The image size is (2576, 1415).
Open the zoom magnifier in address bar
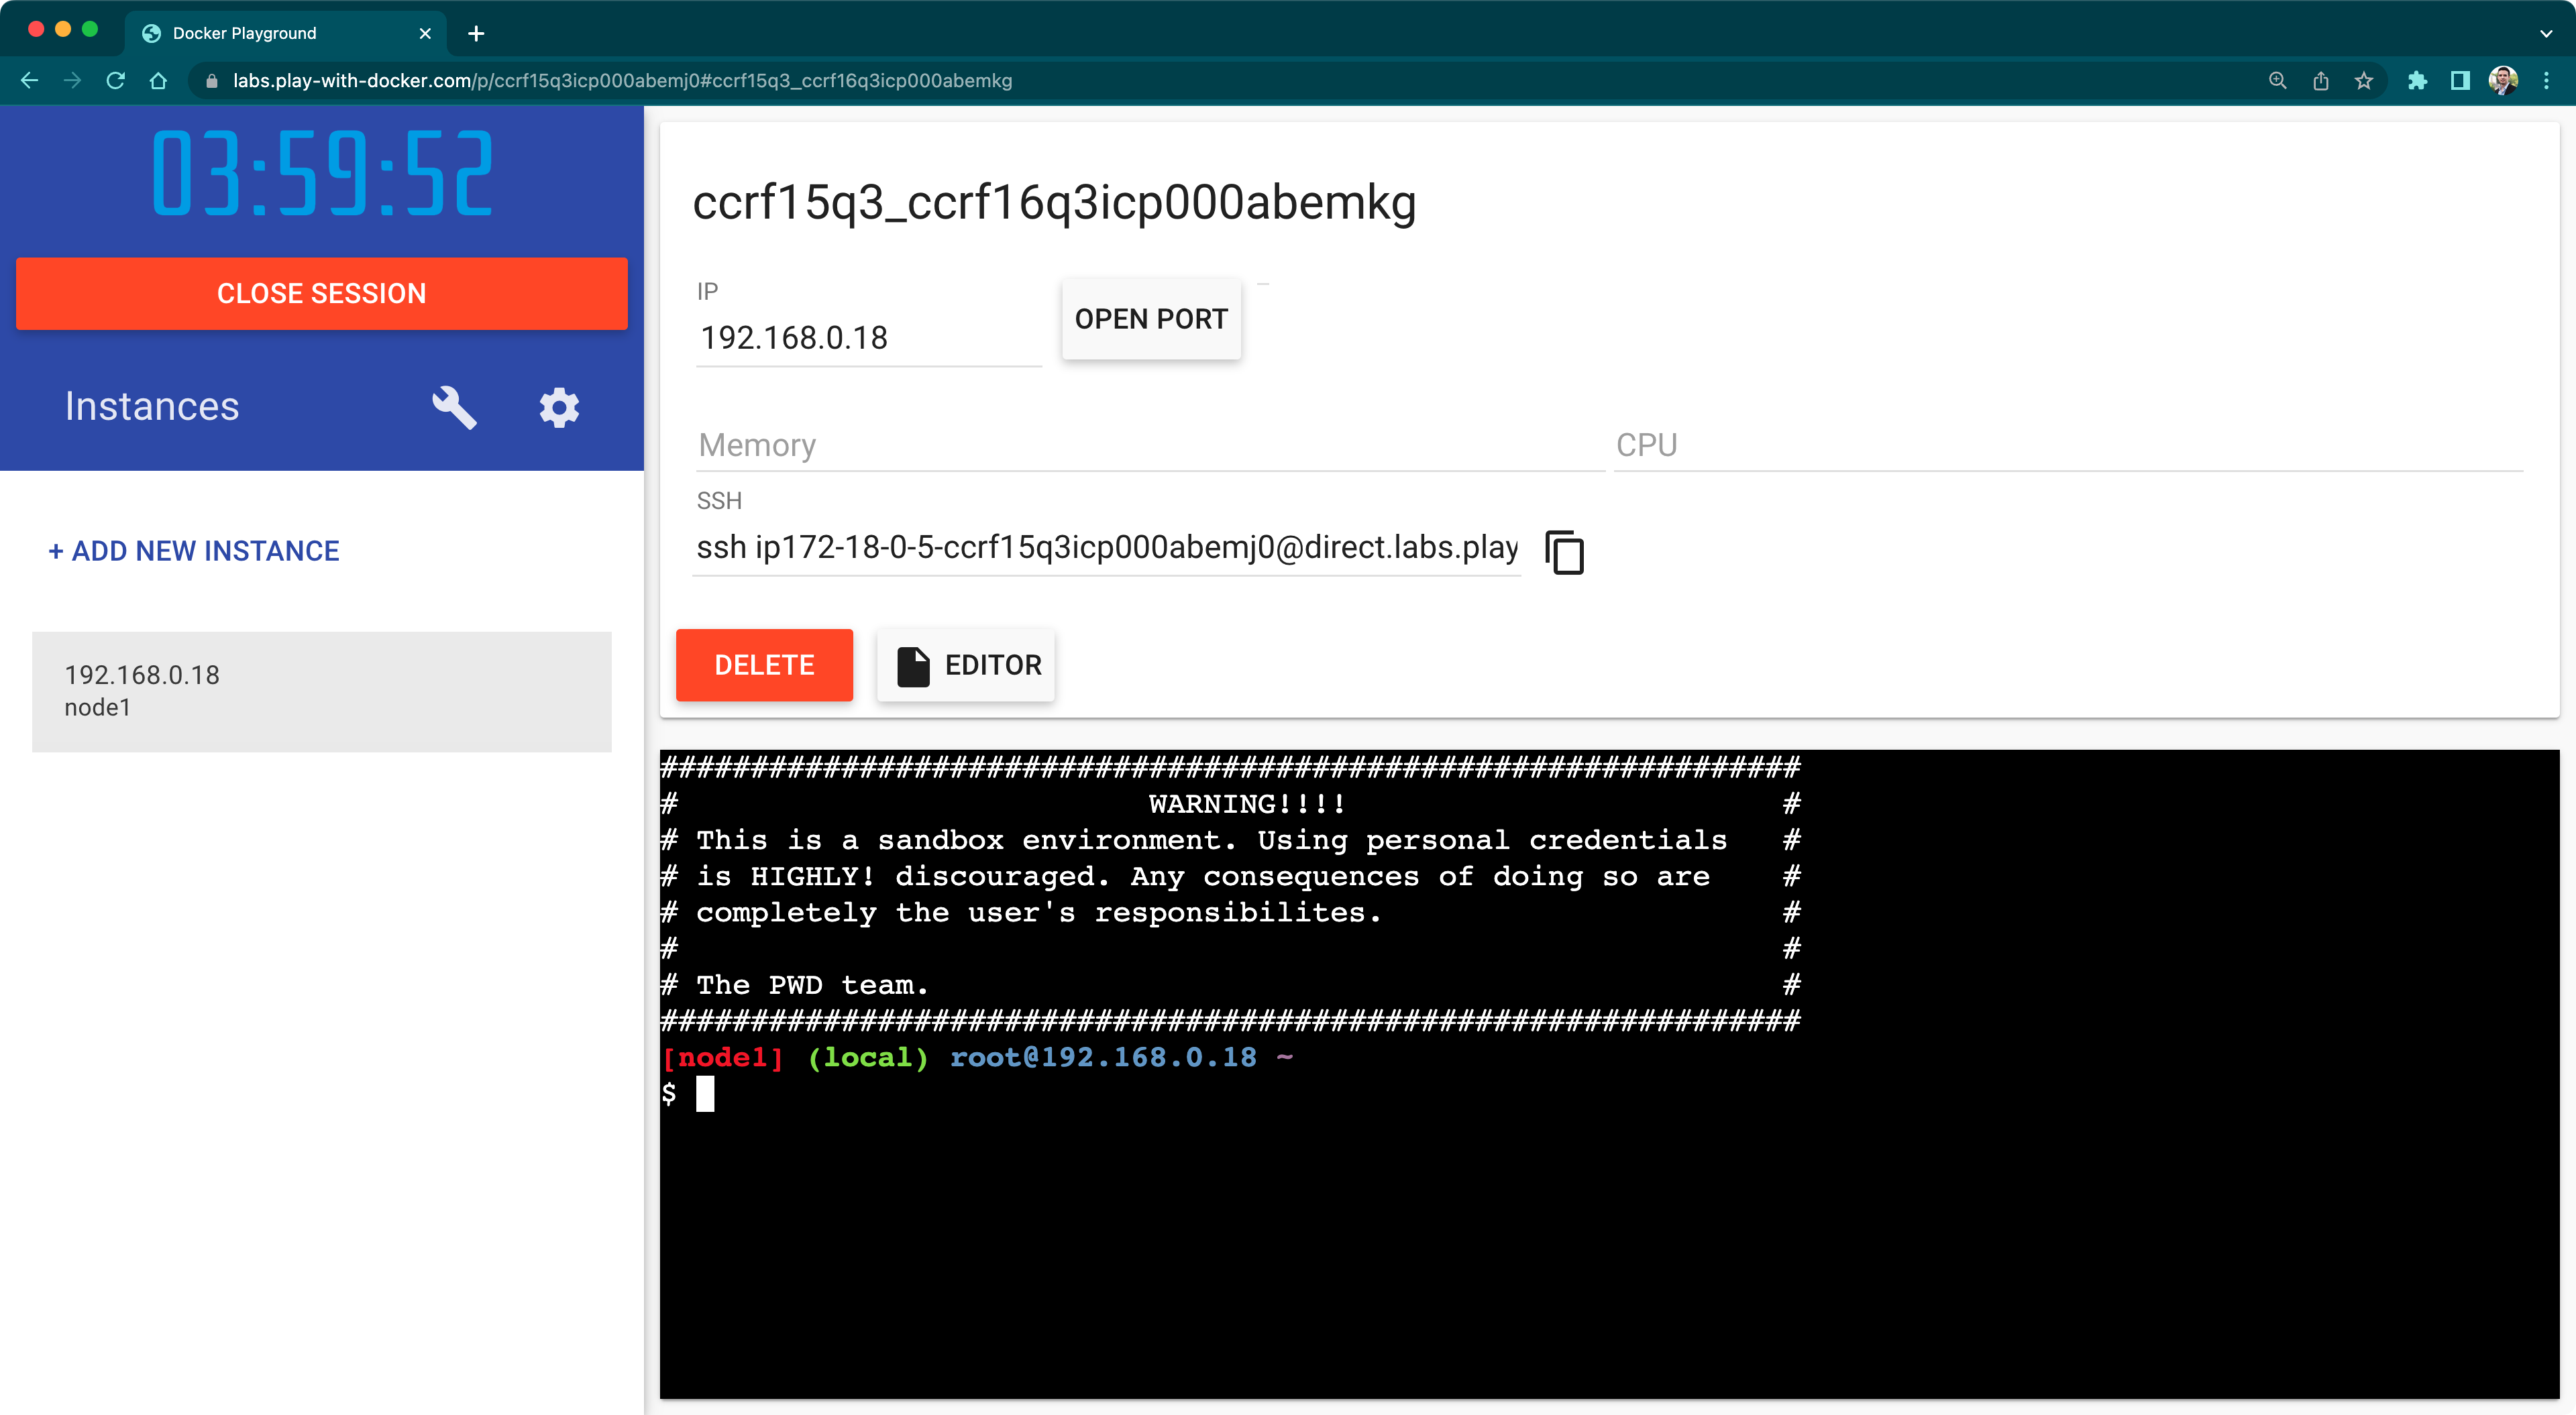coord(2278,81)
